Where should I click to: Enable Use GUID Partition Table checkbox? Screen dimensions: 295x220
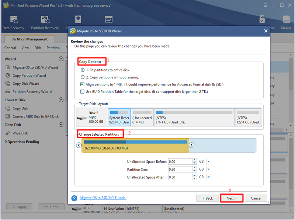82,91
